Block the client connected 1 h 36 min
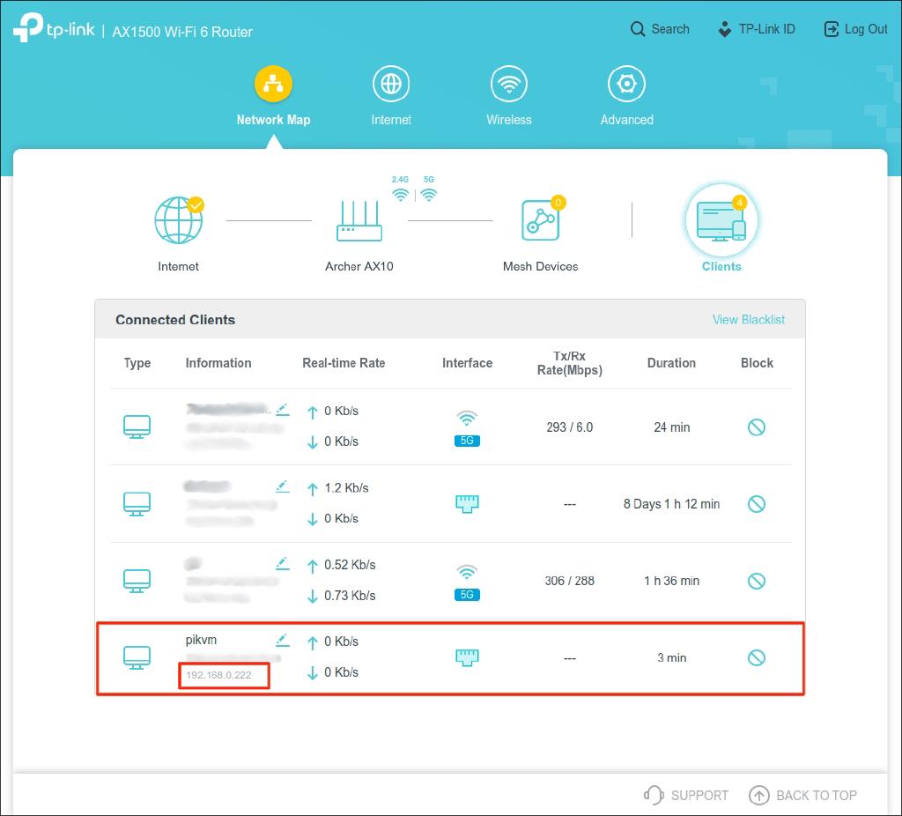The image size is (902, 816). 756,581
